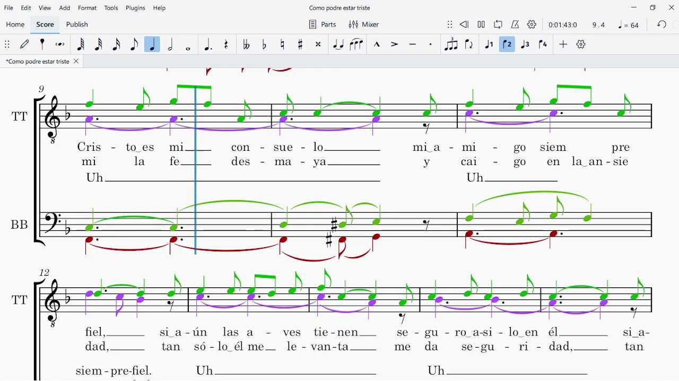Select the quarter note duration
The width and height of the screenshot is (679, 381).
(152, 45)
